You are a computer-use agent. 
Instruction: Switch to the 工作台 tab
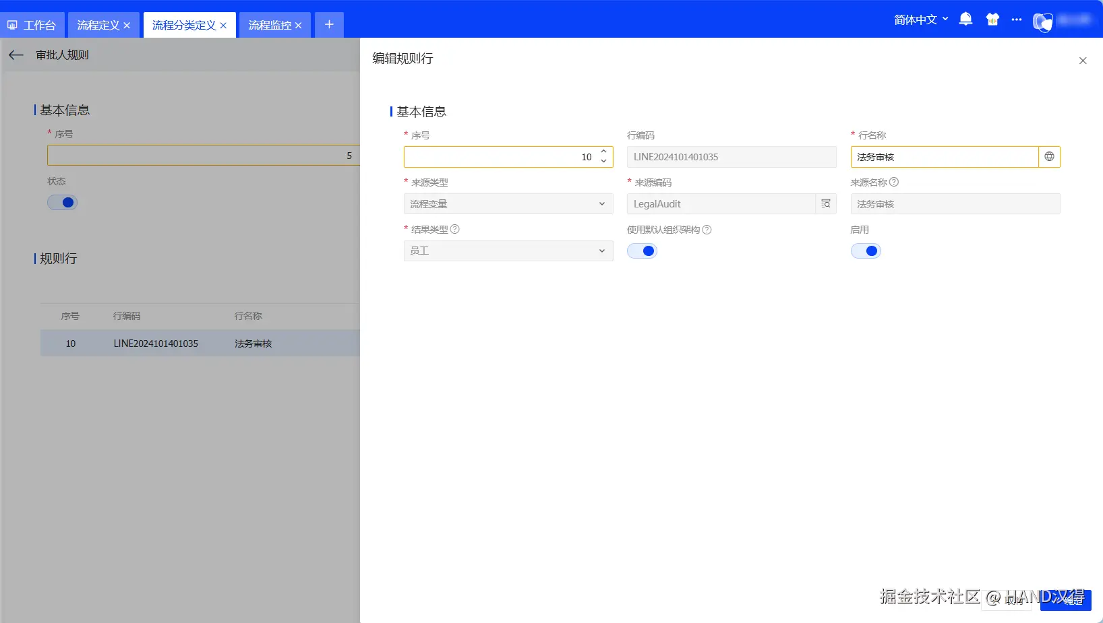coord(32,25)
